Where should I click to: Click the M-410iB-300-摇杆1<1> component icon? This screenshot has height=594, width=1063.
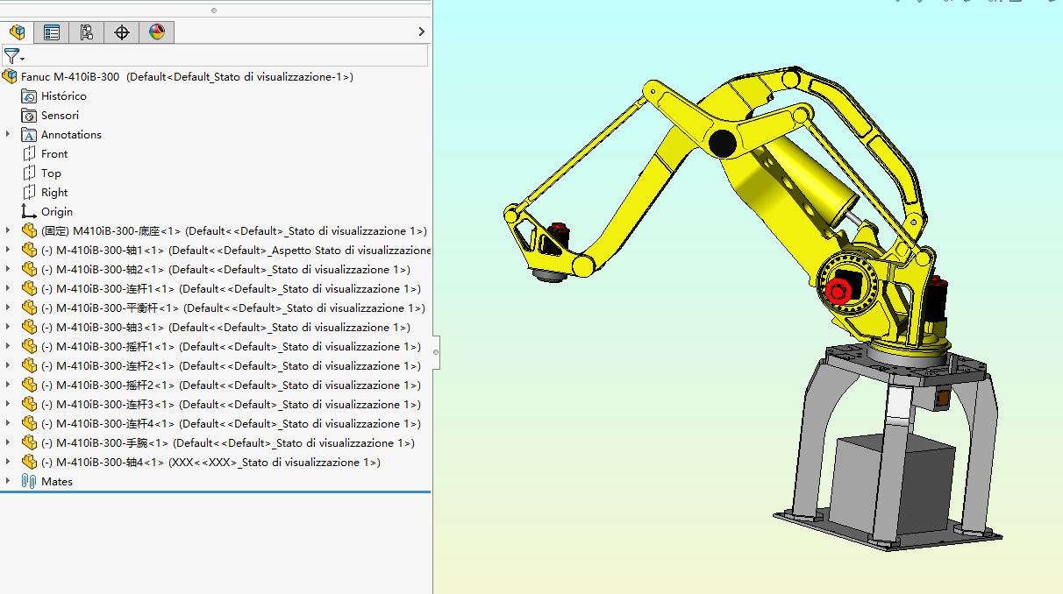pyautogui.click(x=29, y=347)
